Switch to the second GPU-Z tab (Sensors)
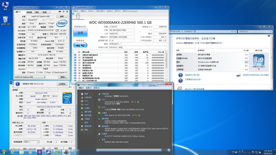276x155 pixels. pos(30,12)
